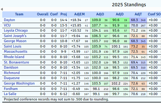This screenshot has height=103, width=161.
Task: Open the Dayton team page
Action: click(x=9, y=20)
